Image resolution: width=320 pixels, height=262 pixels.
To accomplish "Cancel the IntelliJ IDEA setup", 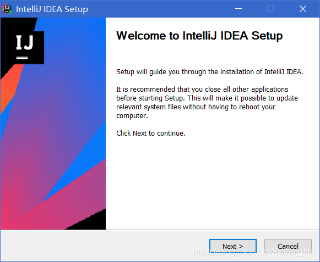I will point(288,246).
